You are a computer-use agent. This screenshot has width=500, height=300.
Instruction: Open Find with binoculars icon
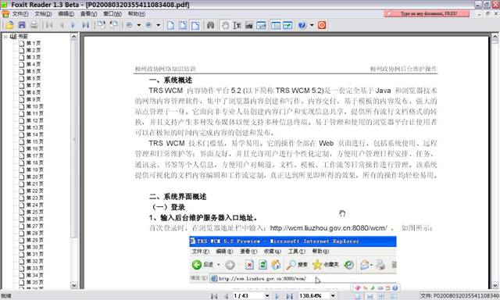210,25
